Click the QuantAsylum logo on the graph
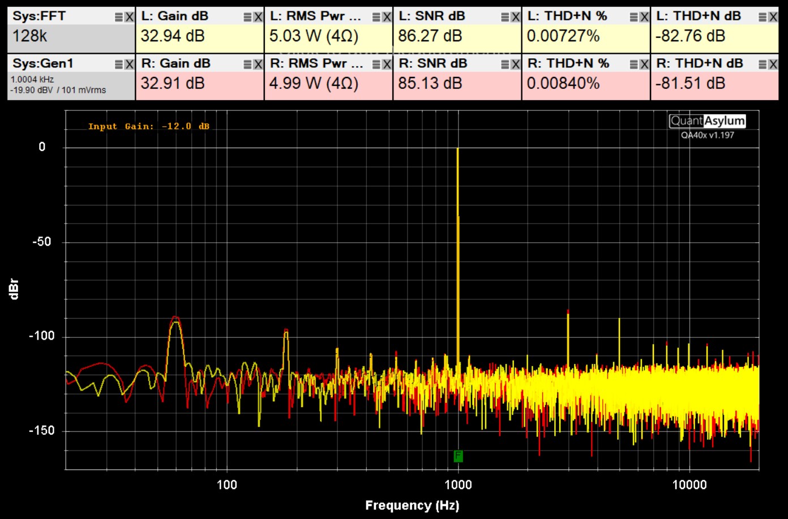 [x=707, y=121]
